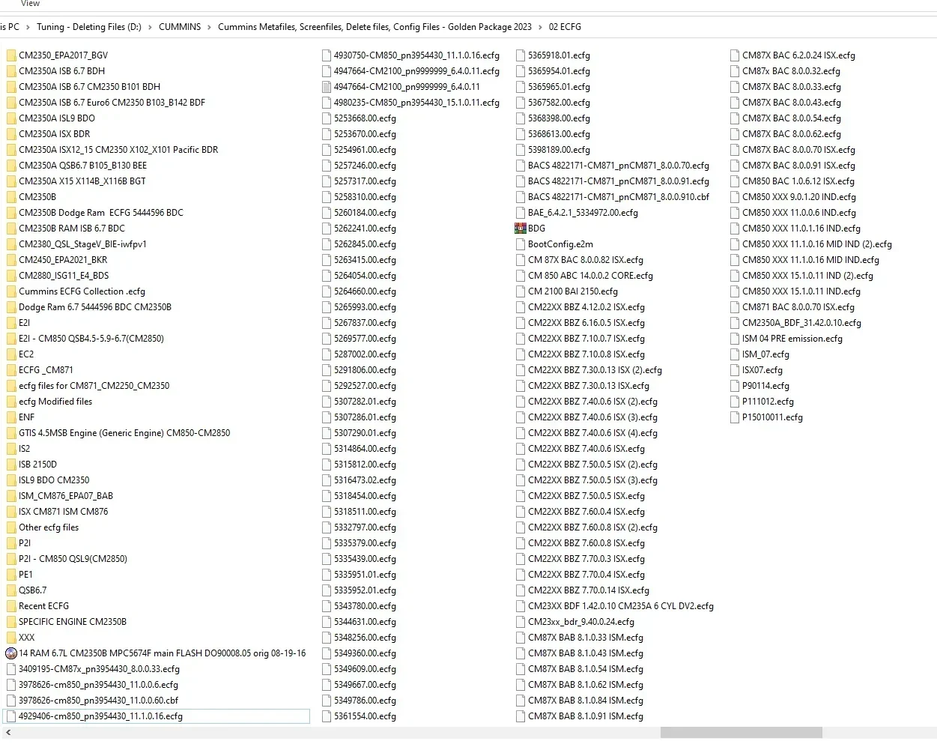The image size is (937, 744).
Task: Select the ISX07.ecfg file icon
Action: point(735,369)
